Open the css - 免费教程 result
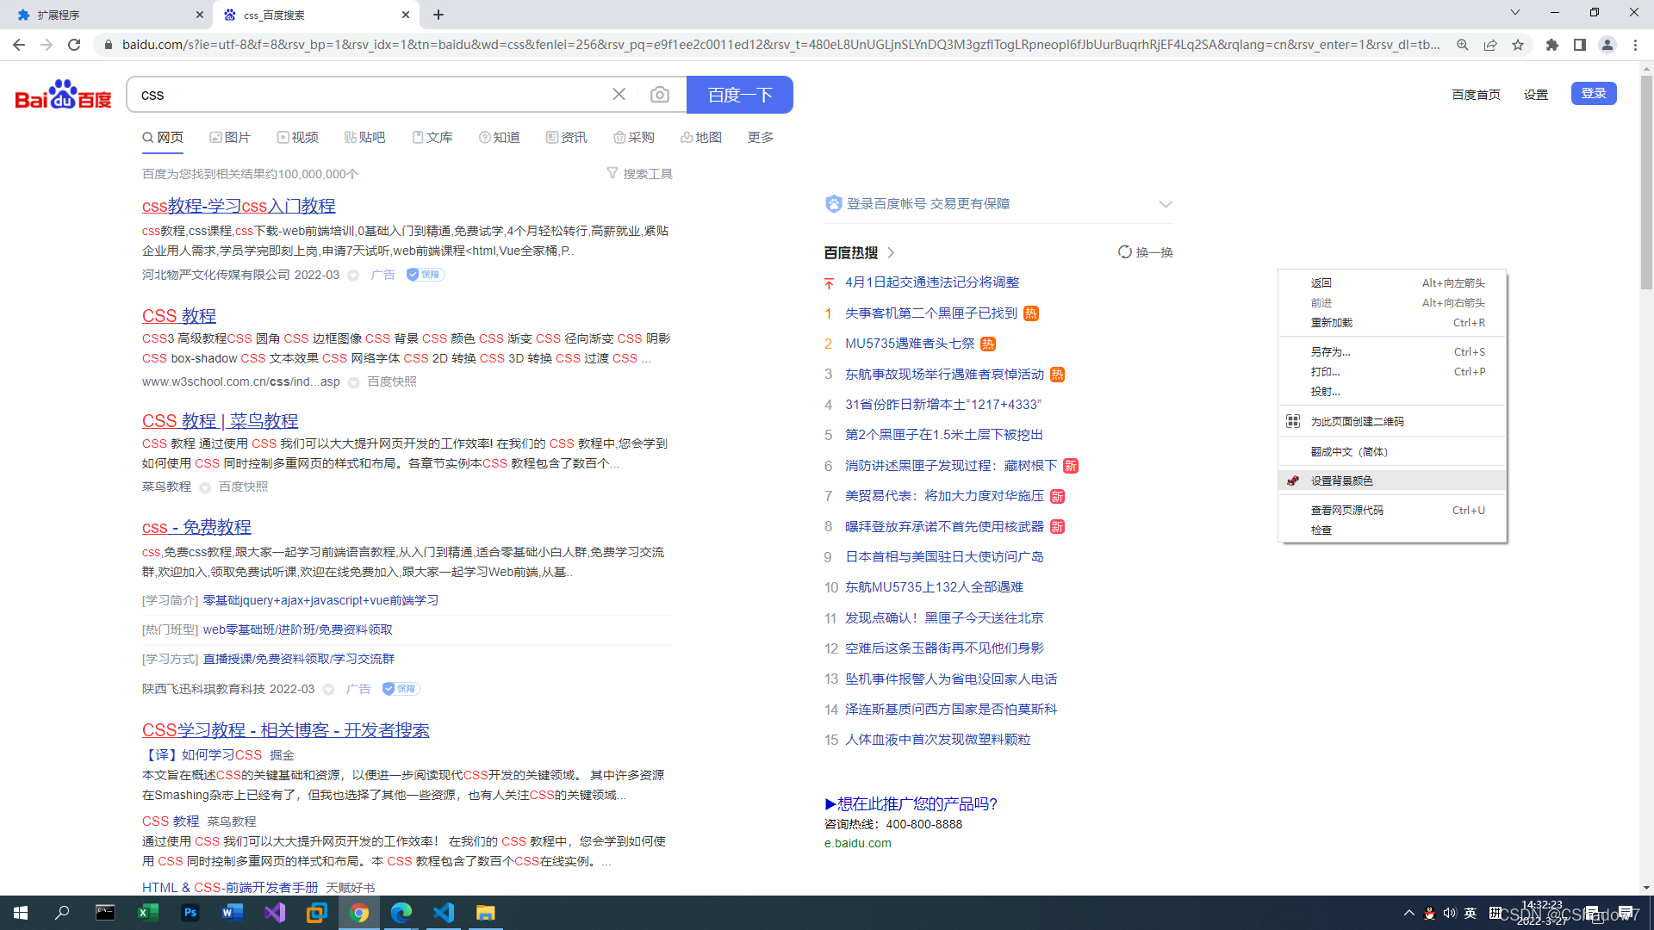The width and height of the screenshot is (1654, 930). coord(196,527)
